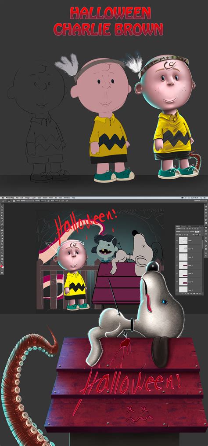Toggle Quick Mask mode icon
The image size is (208, 446).
(2, 270)
